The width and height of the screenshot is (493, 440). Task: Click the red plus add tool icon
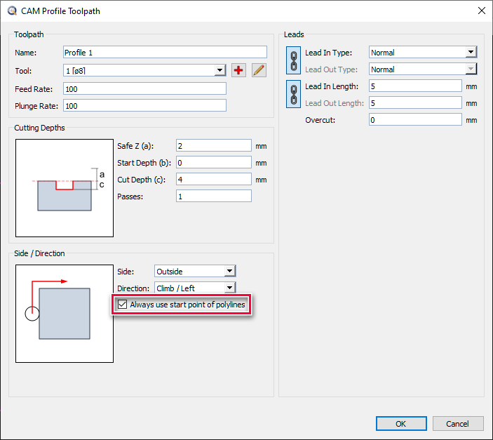click(239, 70)
